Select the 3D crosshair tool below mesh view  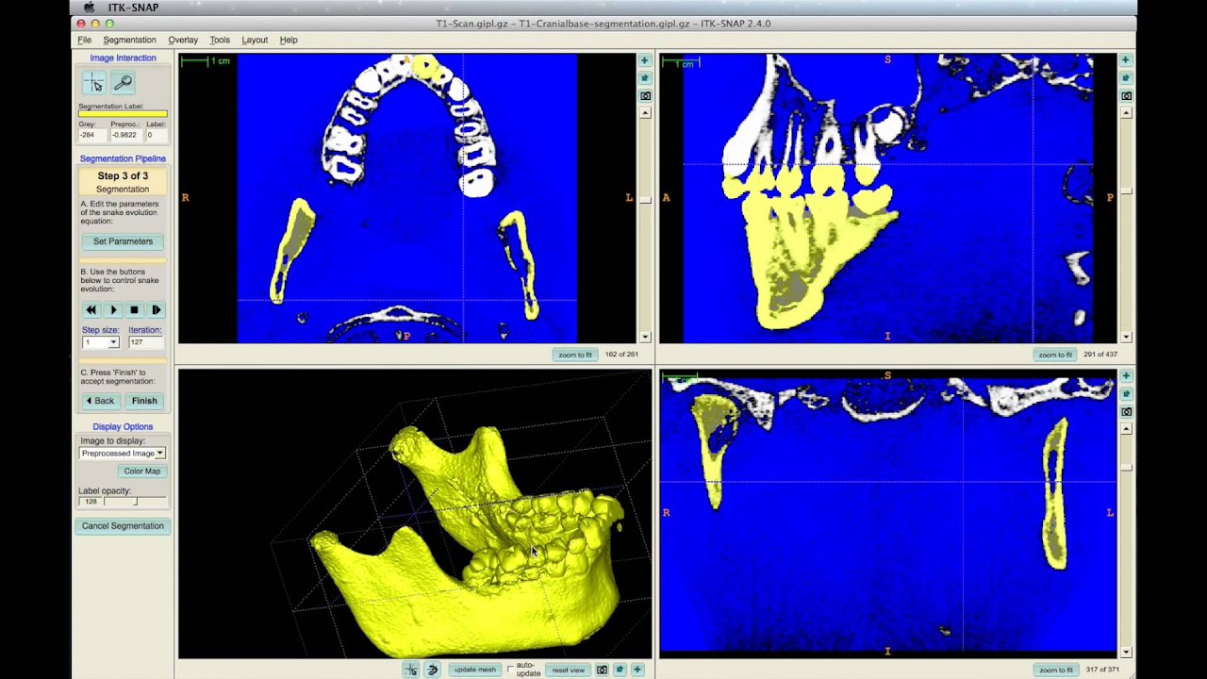[411, 670]
